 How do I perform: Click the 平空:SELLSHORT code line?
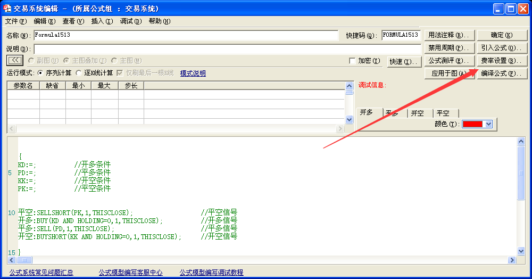[128, 212]
